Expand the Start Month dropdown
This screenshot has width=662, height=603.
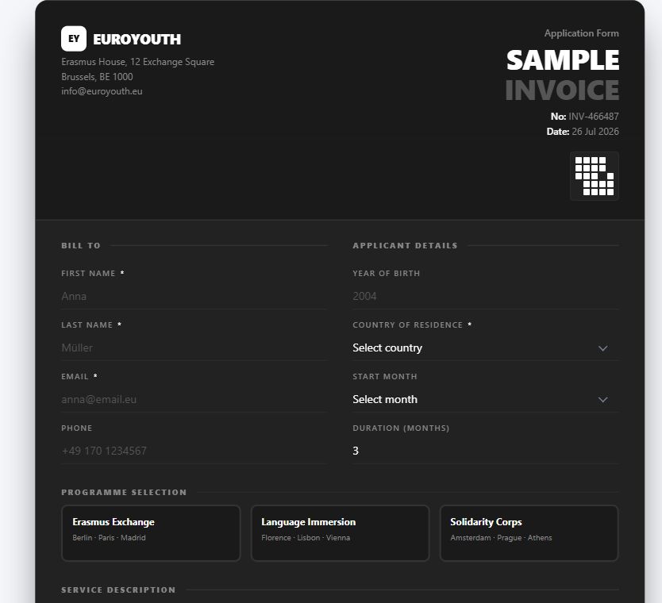coord(486,400)
